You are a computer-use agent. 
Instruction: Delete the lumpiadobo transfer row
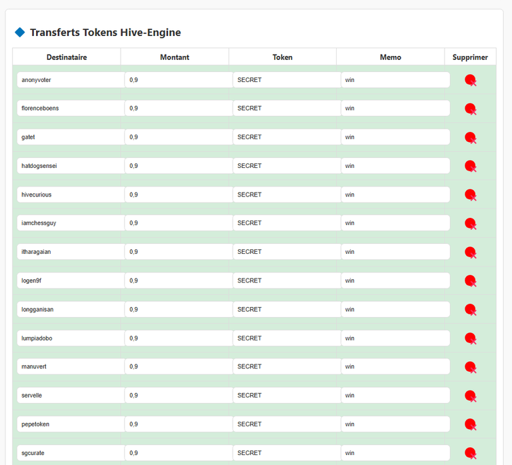pos(470,338)
